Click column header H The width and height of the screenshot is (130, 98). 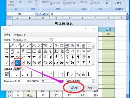tap(108, 18)
